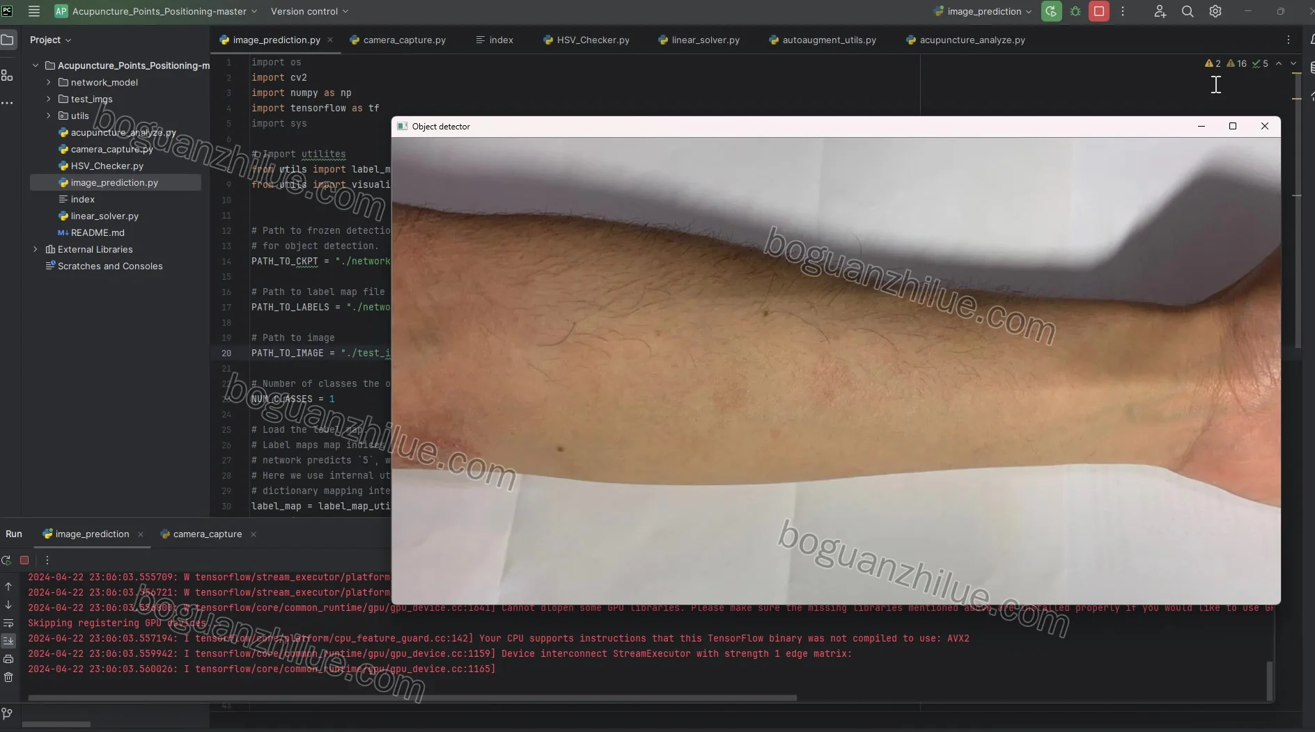Expand test_imgs folder
Screen dimensions: 1315x732
[x=48, y=99]
